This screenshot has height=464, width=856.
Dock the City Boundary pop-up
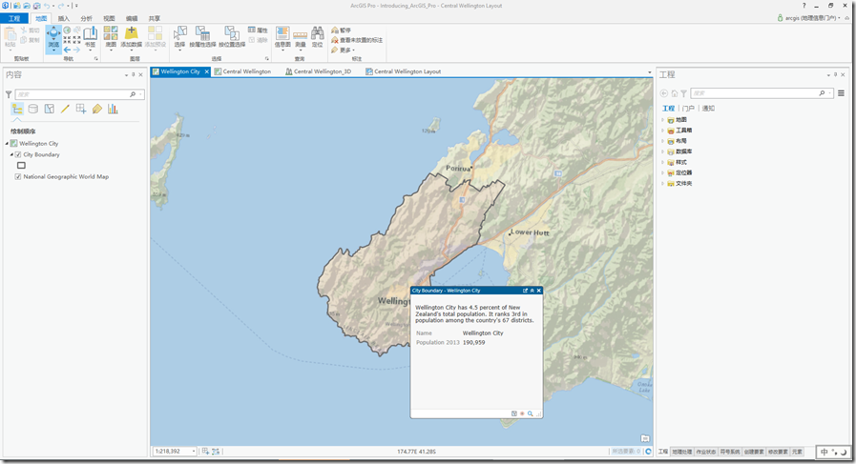[525, 291]
